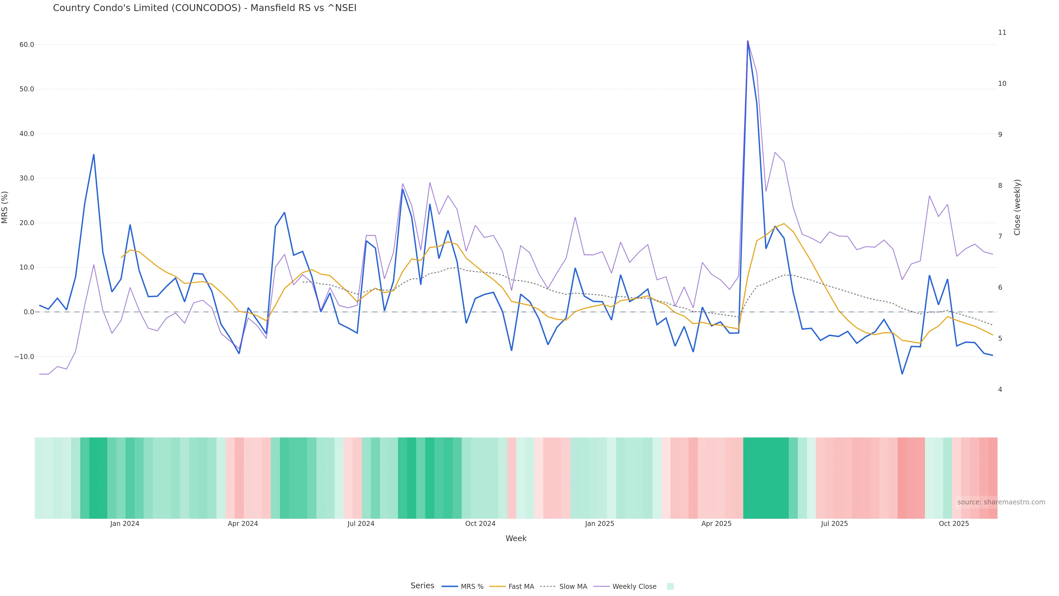Image resolution: width=1059 pixels, height=596 pixels.
Task: Click the 60.0 left axis tick label
Action: click(x=26, y=44)
